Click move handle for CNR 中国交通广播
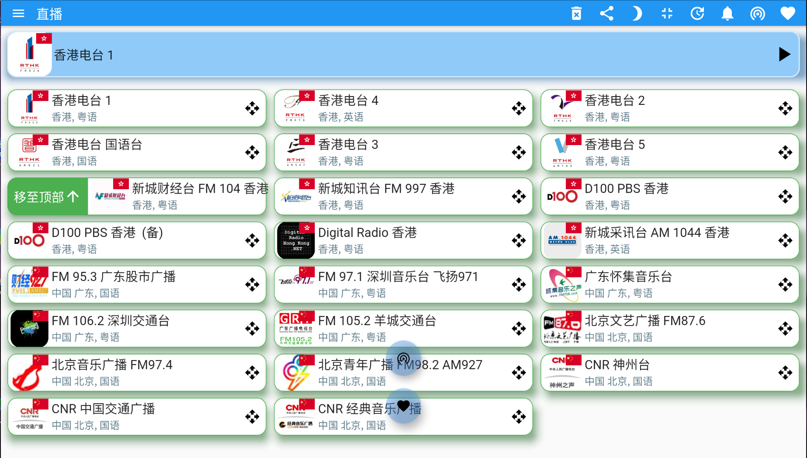Viewport: 807px width, 458px height. point(252,417)
